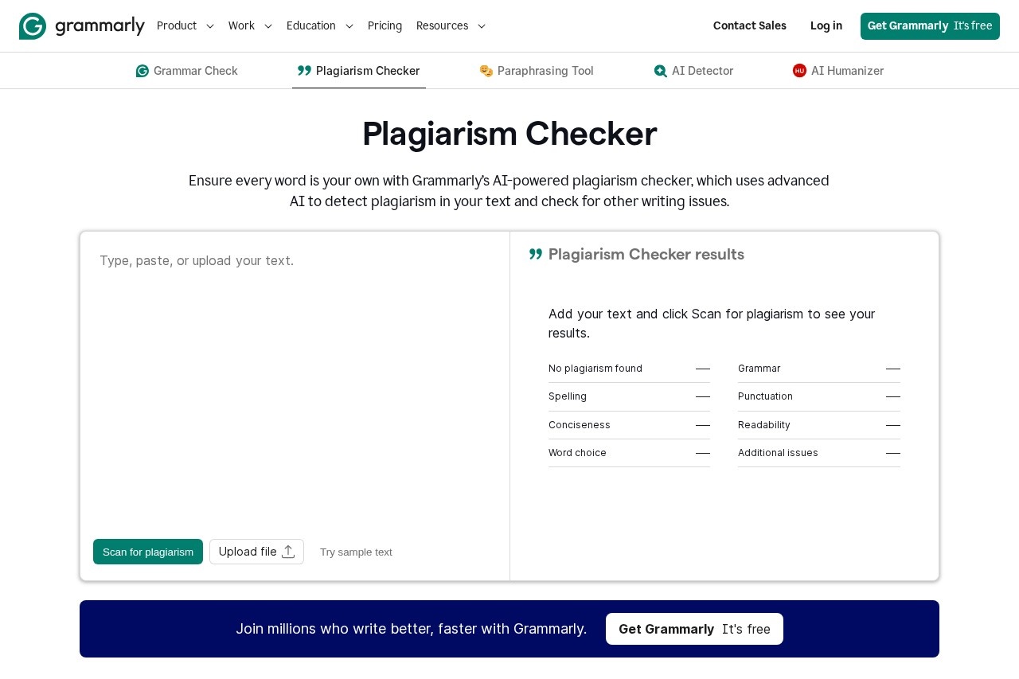Image resolution: width=1019 pixels, height=679 pixels.
Task: Expand the Product dropdown menu
Action: tap(185, 25)
